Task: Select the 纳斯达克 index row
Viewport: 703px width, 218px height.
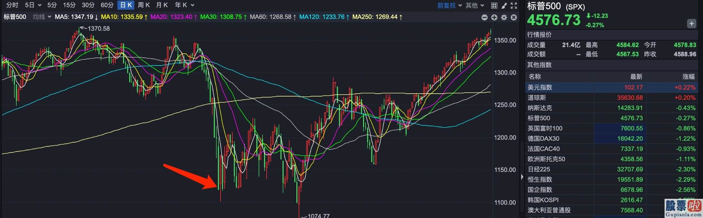Action: [612, 108]
